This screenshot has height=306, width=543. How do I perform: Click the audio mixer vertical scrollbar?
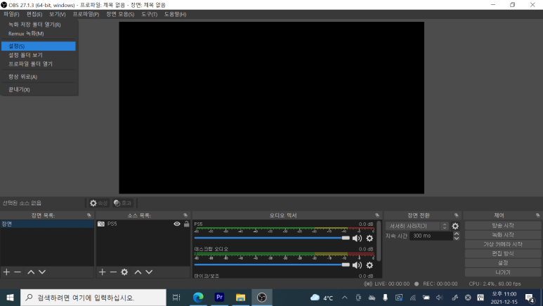point(379,241)
